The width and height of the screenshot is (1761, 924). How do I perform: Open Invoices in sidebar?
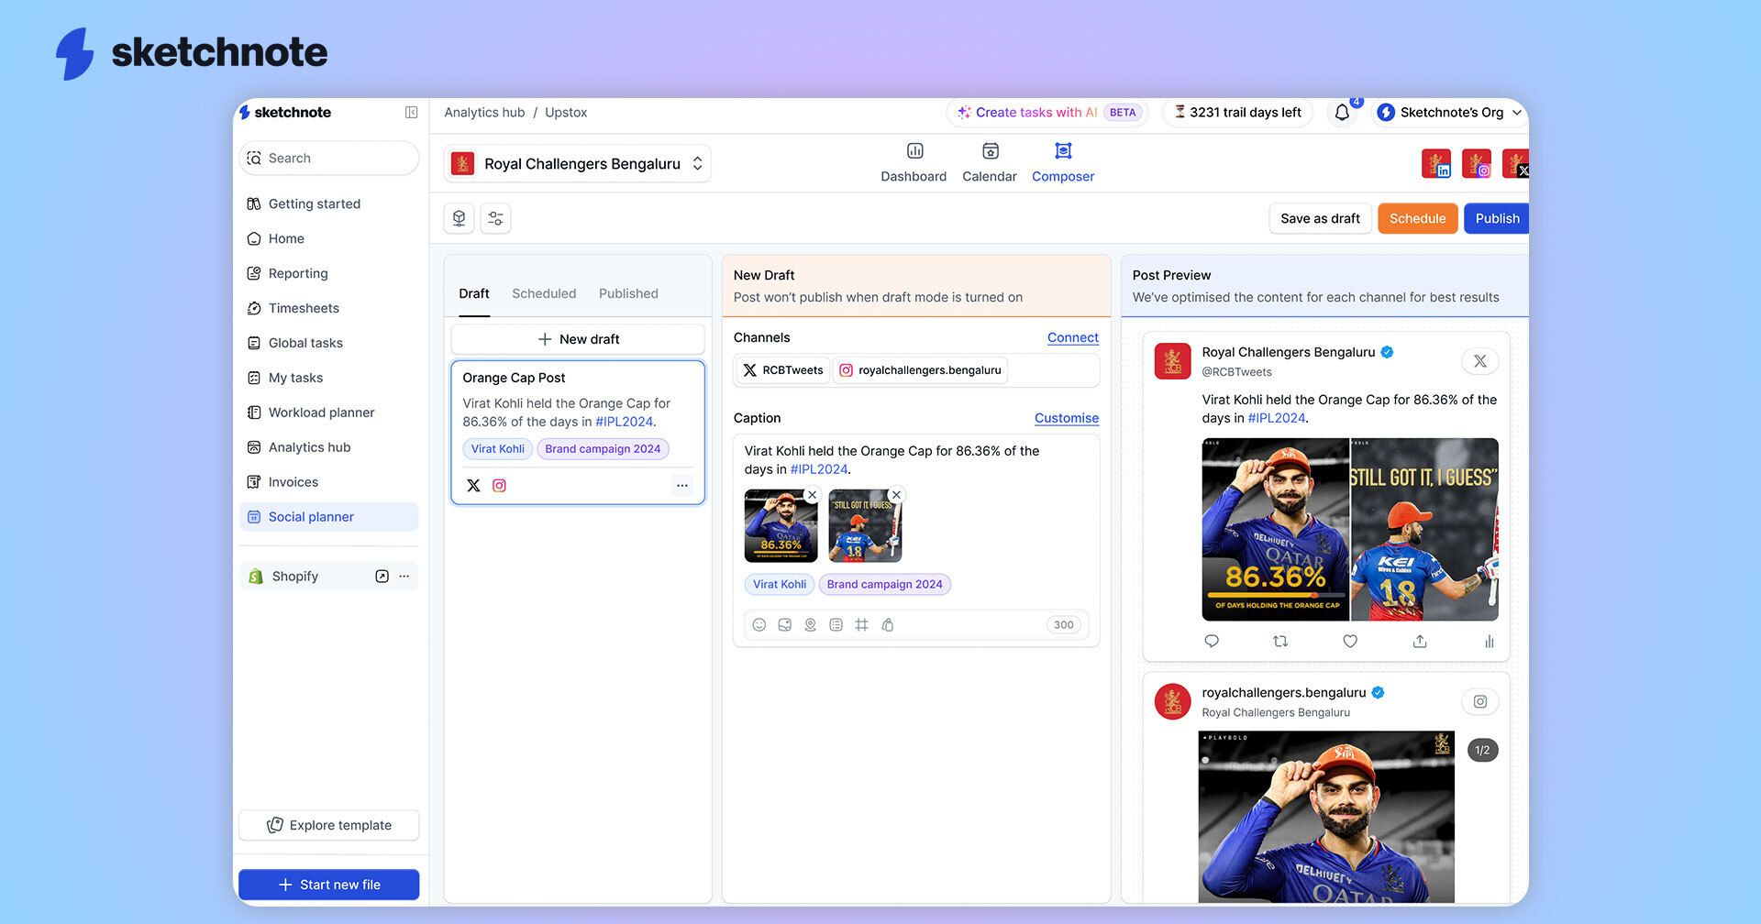point(329,482)
